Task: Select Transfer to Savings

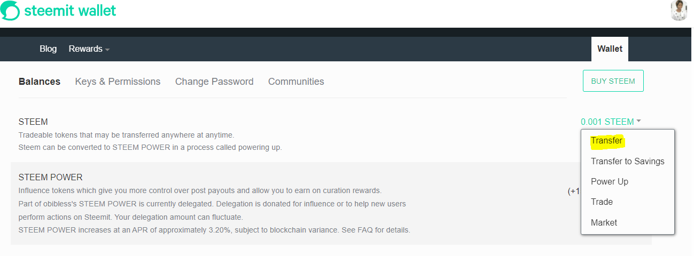Action: coord(627,161)
